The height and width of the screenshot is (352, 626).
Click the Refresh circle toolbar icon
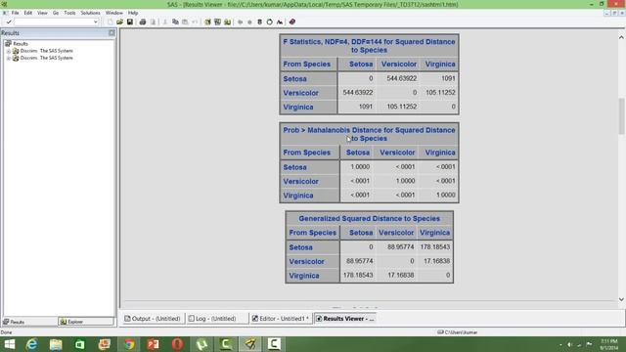(x=270, y=22)
